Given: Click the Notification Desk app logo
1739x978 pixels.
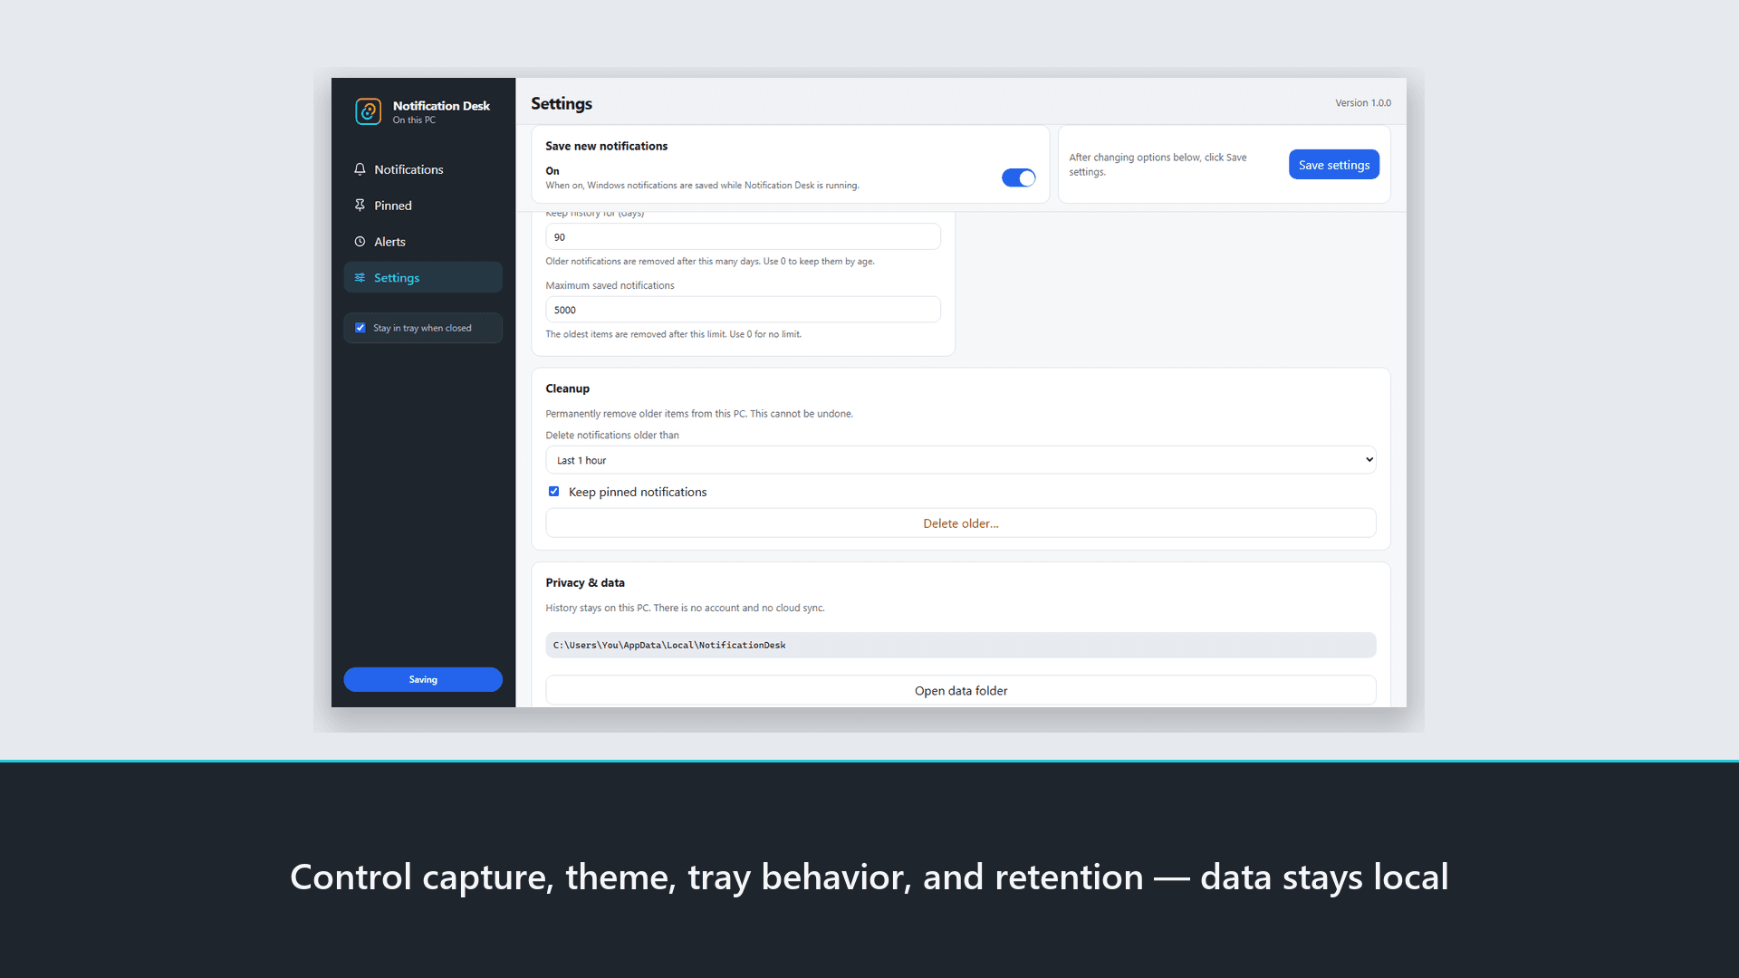Looking at the screenshot, I should [368, 111].
